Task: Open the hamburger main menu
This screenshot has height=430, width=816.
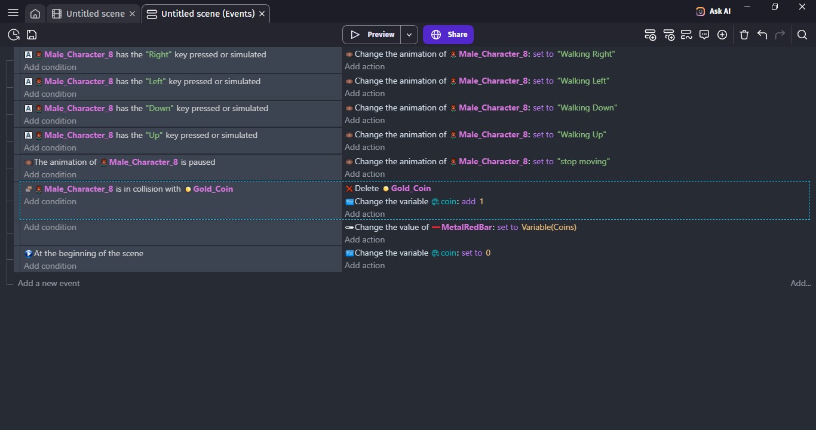Action: point(13,13)
